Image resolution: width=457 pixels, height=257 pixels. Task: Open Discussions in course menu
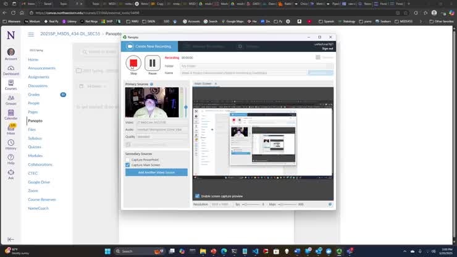click(x=38, y=86)
